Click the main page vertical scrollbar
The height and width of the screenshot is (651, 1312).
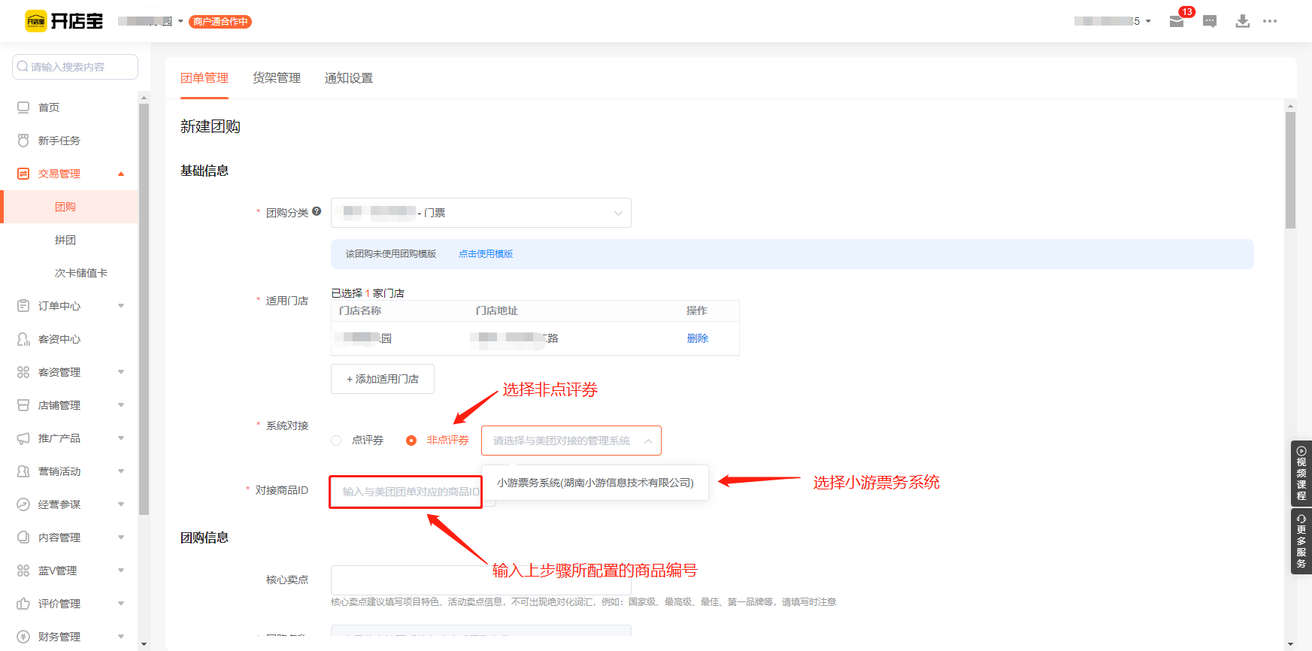1290,171
